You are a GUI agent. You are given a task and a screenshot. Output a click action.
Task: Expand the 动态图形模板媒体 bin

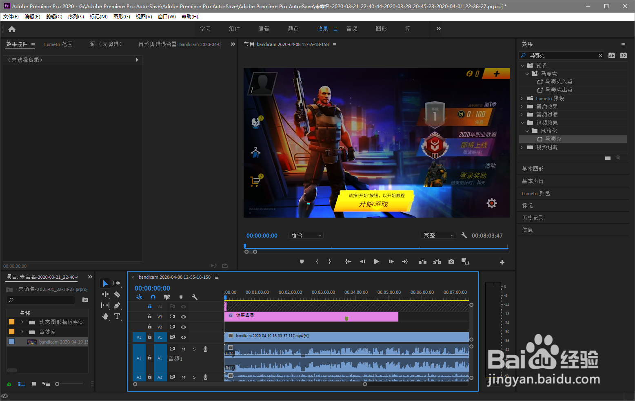coord(22,322)
